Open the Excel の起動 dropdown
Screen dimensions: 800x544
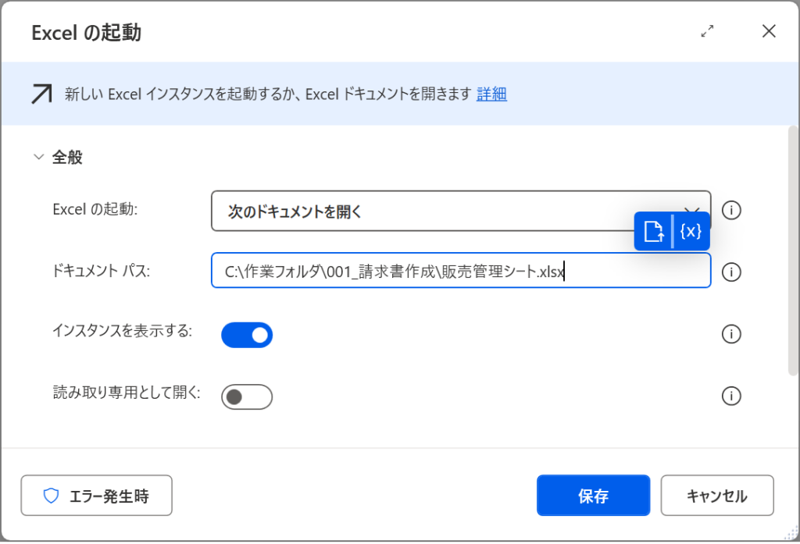[460, 211]
